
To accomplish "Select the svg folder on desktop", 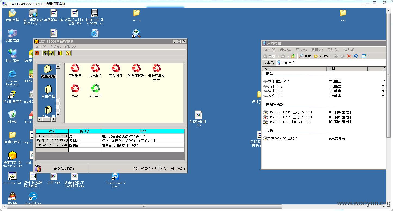I will point(343,15).
